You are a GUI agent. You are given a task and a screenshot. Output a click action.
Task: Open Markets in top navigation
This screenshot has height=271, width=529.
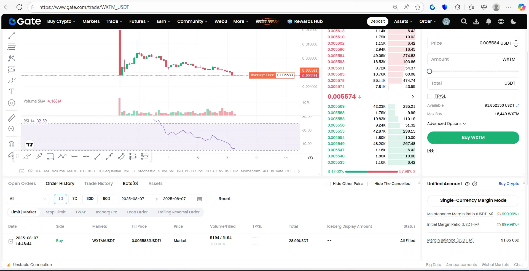pyautogui.click(x=91, y=22)
